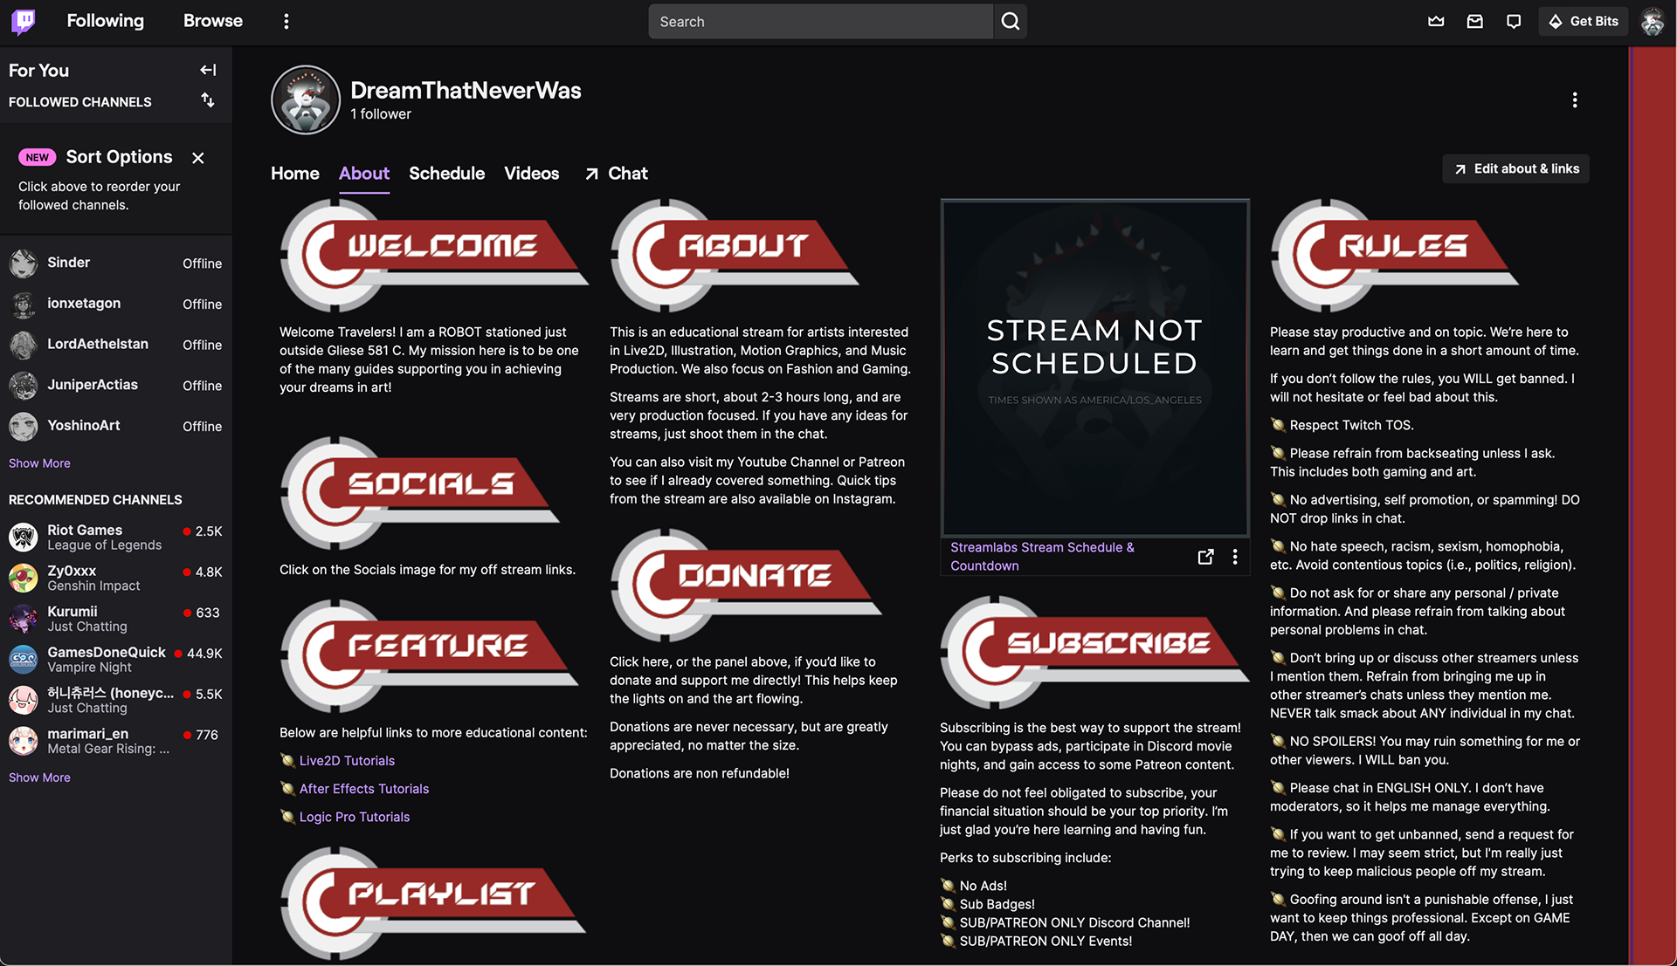Switch to the Videos tab

click(531, 173)
